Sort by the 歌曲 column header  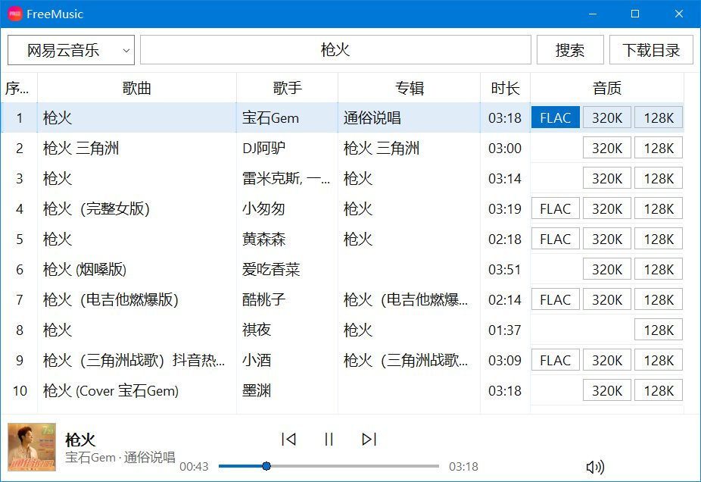click(x=137, y=88)
